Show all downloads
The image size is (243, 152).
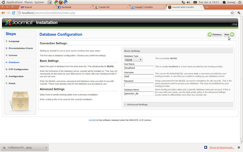[x=222, y=147]
